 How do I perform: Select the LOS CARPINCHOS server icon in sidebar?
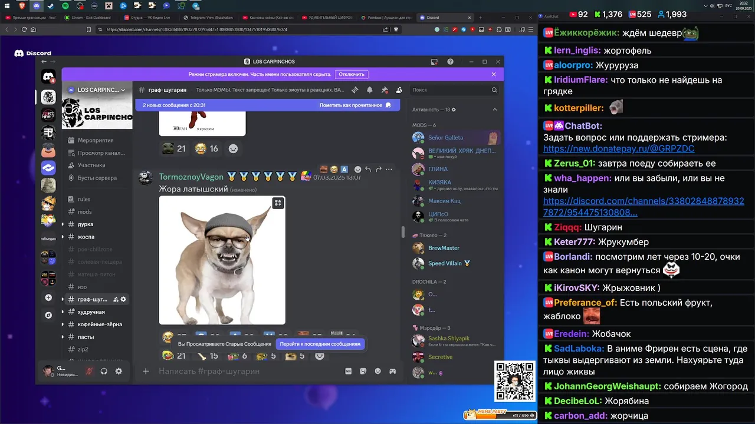point(48,97)
